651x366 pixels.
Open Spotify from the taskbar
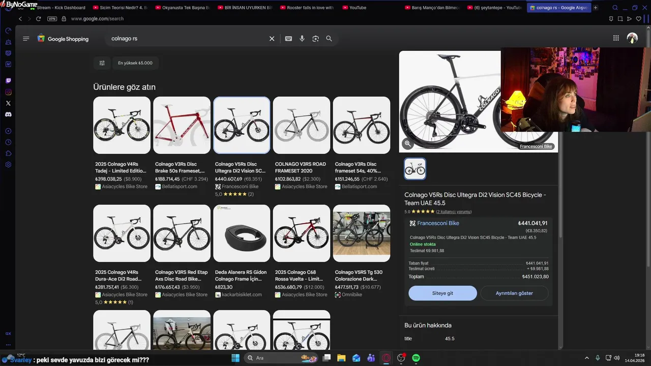click(416, 358)
